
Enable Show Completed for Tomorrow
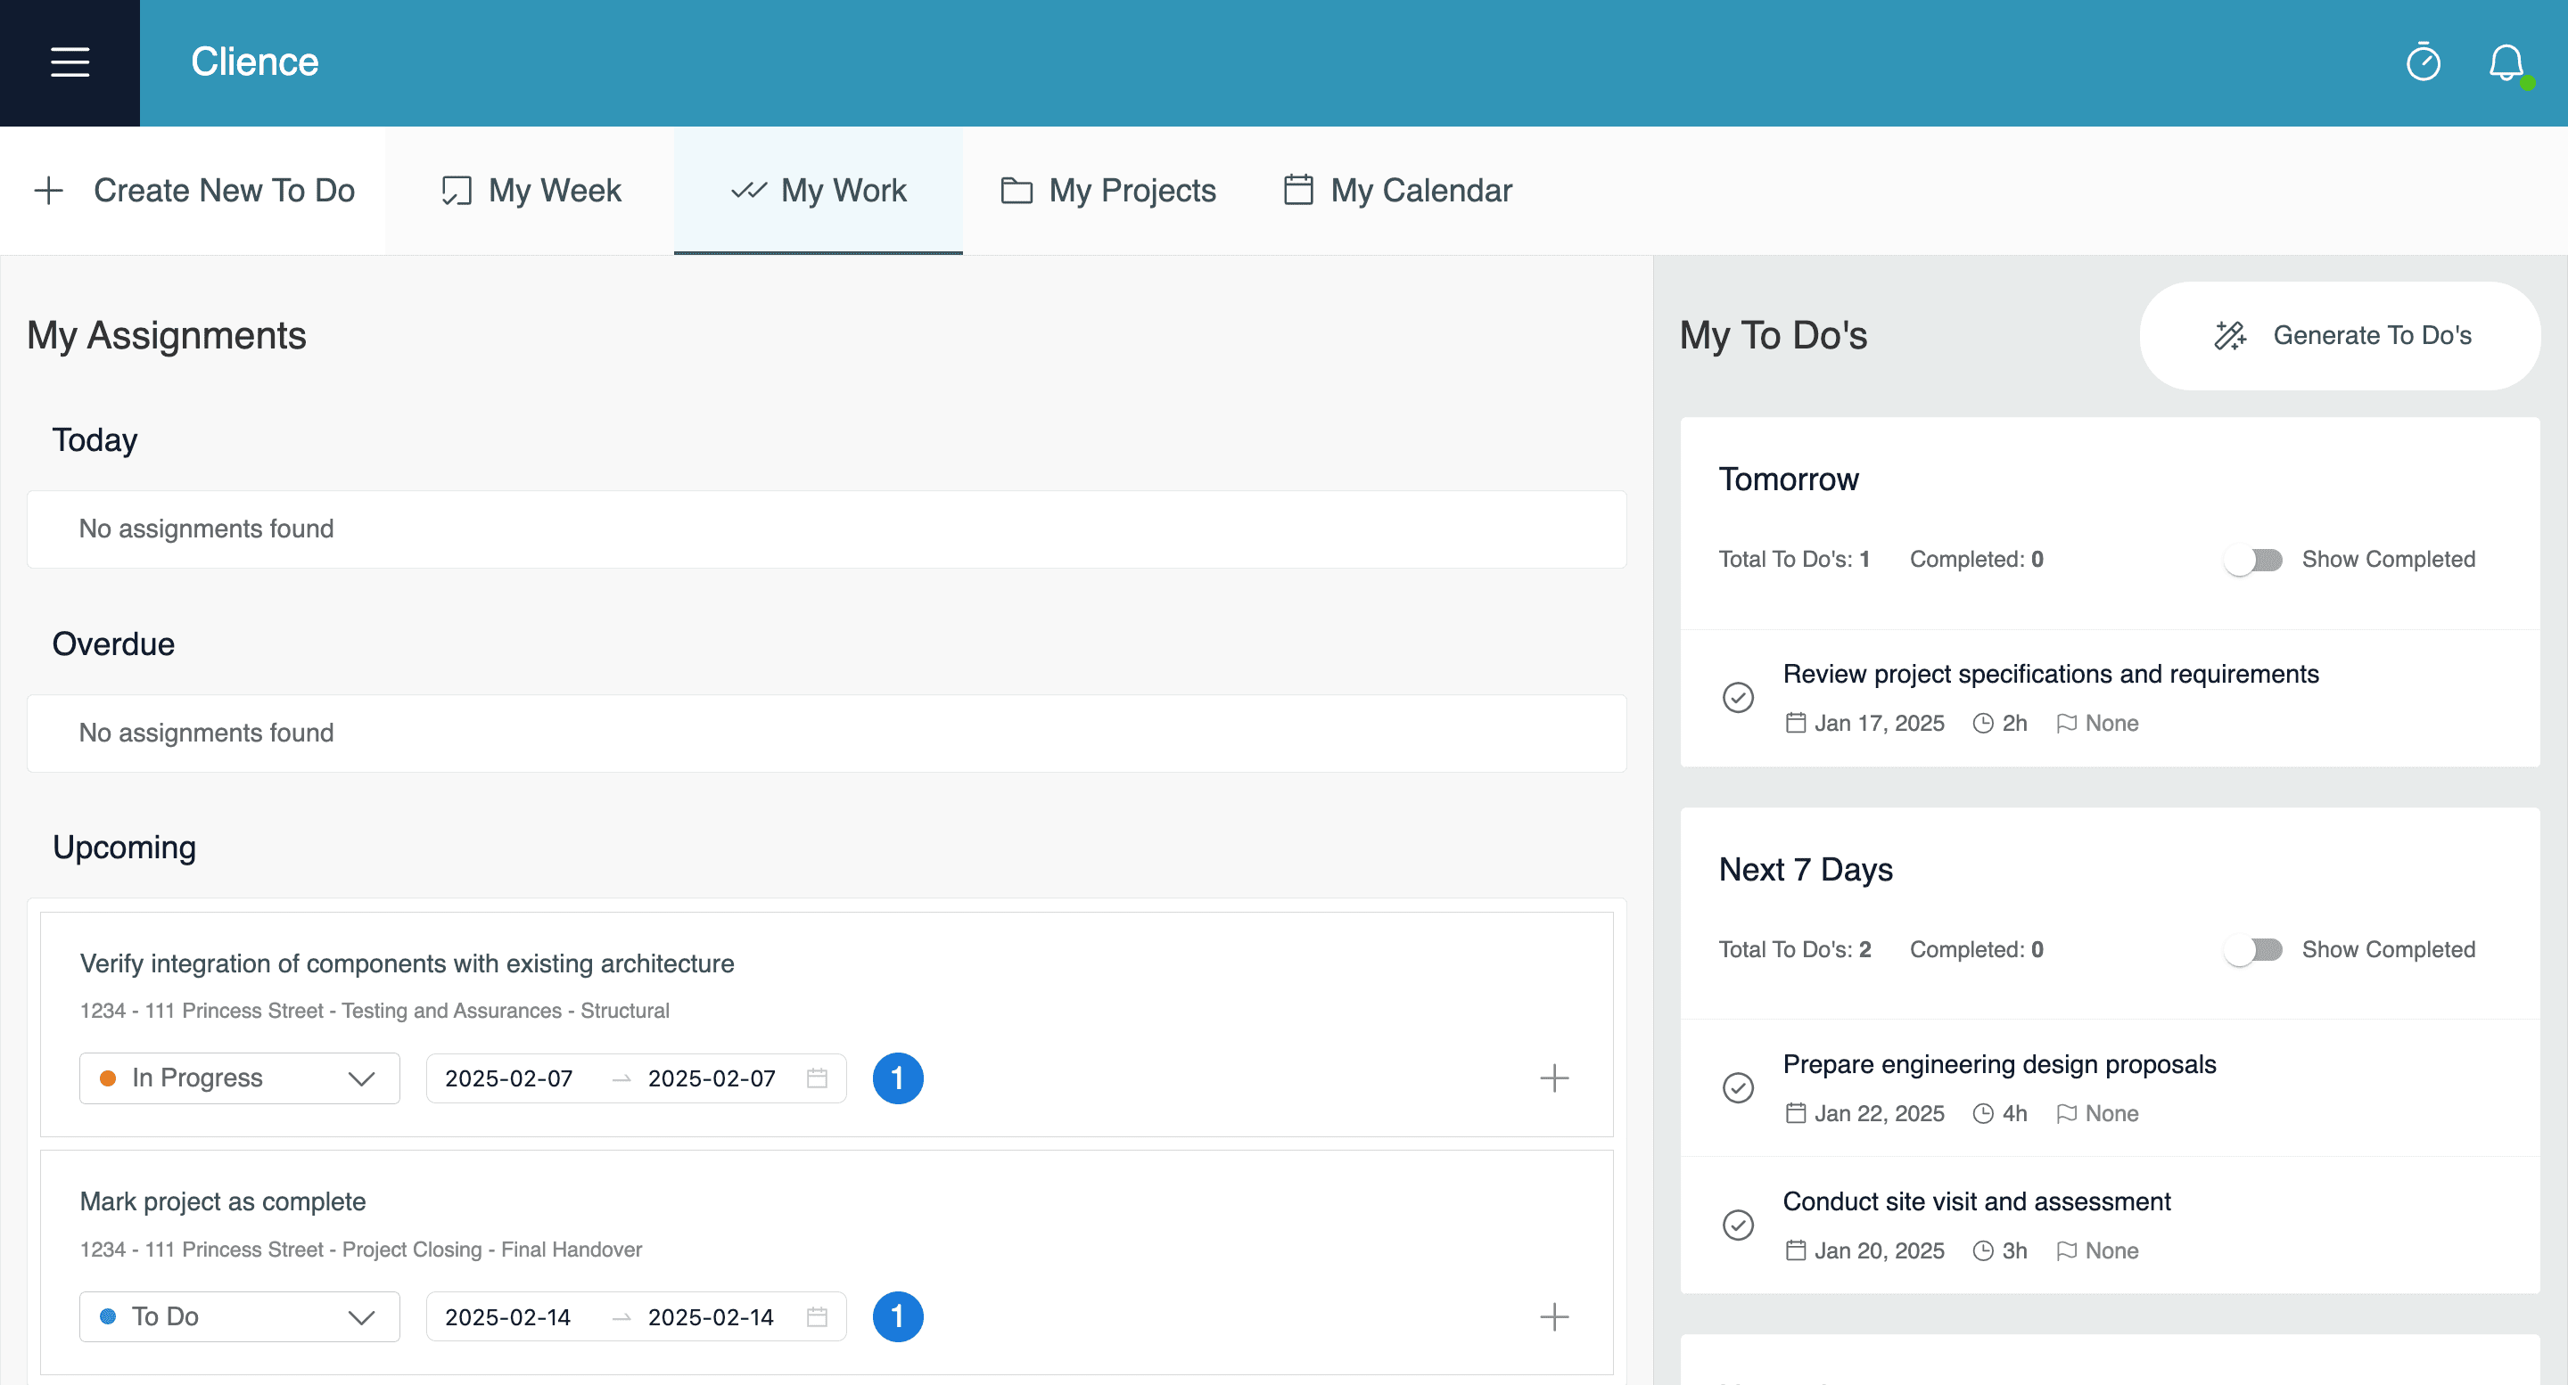click(x=2253, y=559)
